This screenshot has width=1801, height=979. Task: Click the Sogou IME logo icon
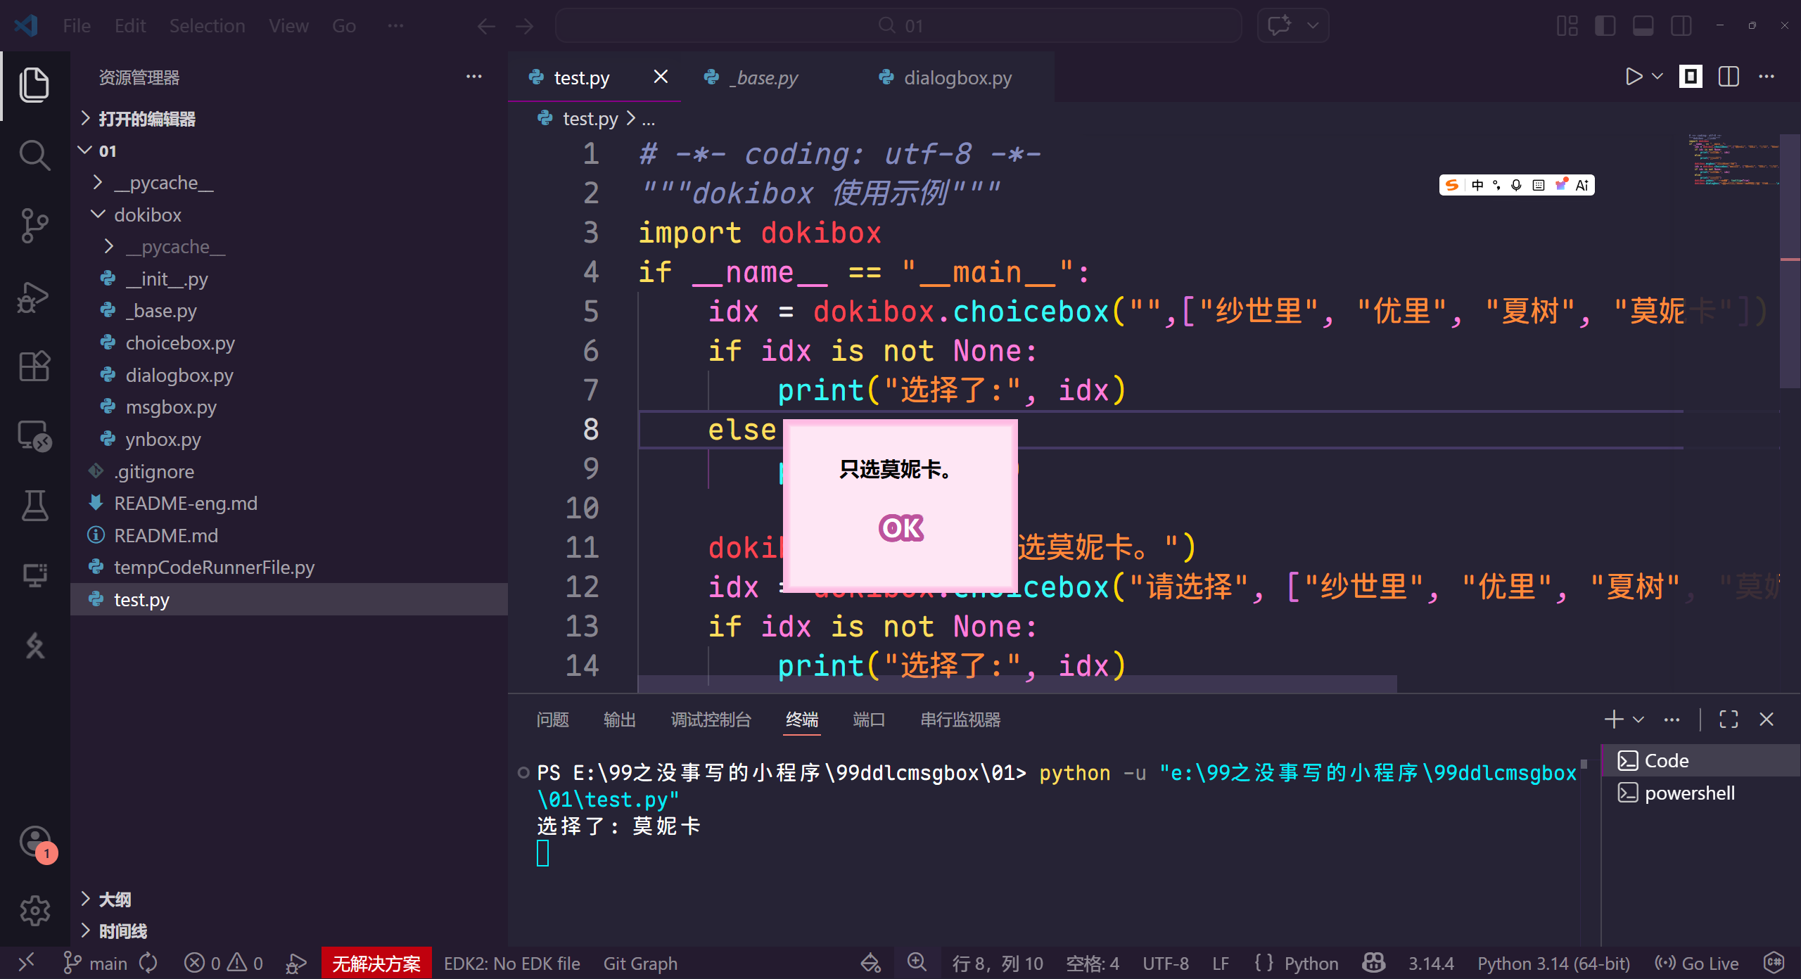(1451, 185)
